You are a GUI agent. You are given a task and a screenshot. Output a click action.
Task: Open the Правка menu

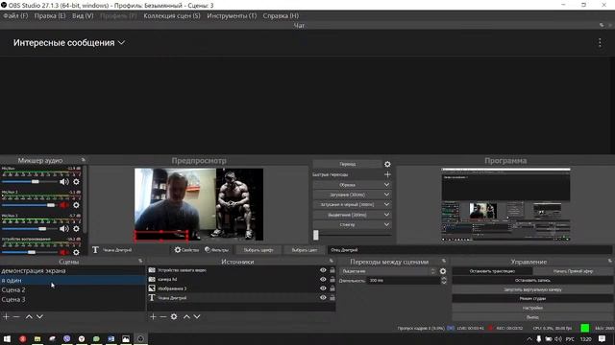[50, 15]
